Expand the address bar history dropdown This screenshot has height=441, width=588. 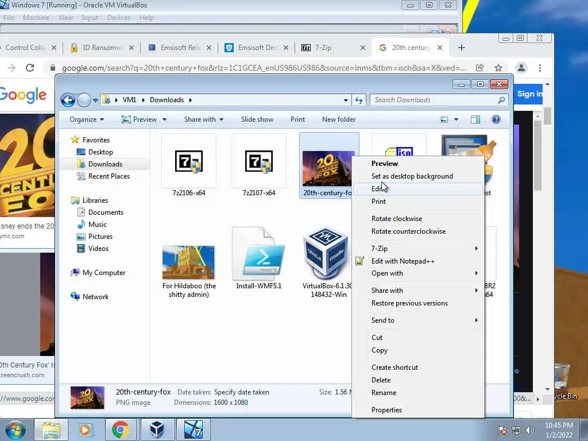[x=346, y=100]
